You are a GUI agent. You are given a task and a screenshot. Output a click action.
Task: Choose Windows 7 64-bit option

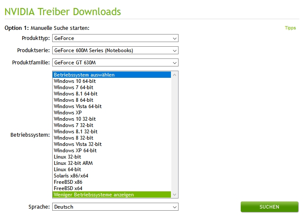(x=112, y=87)
